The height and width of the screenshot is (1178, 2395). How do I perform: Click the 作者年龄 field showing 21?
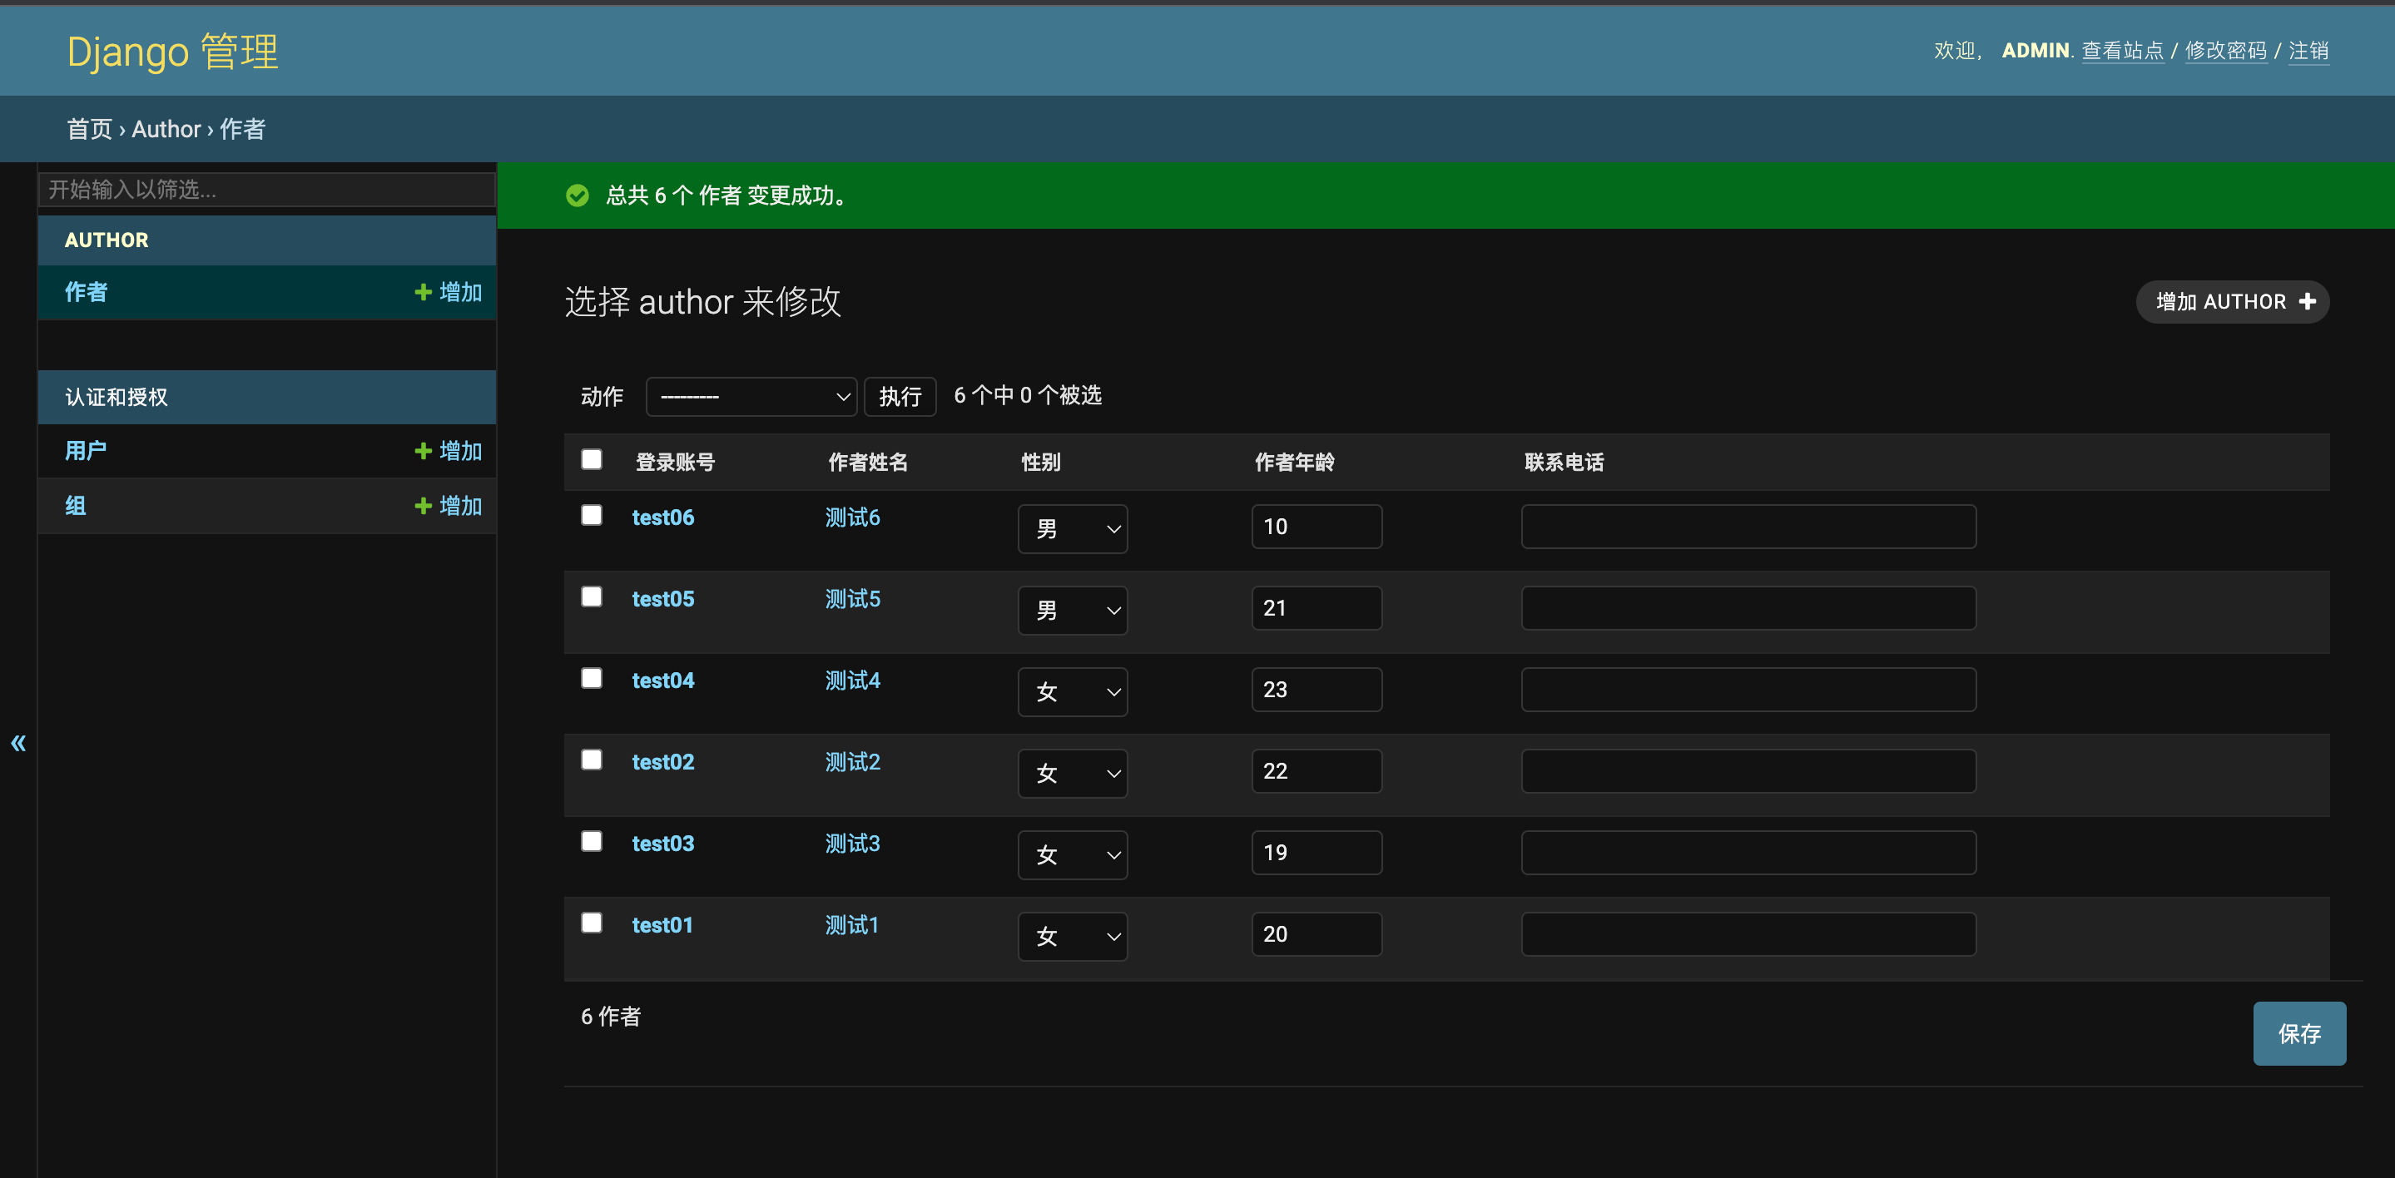[x=1317, y=608]
